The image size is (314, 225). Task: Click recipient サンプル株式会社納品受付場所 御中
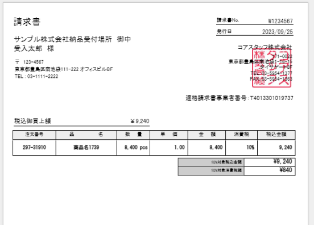click(72, 39)
